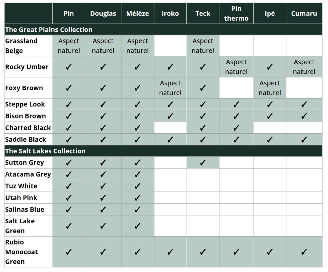Select the Utah Pink checkmark under Douglas
Image resolution: width=328 pixels, height=272 pixels.
103,198
